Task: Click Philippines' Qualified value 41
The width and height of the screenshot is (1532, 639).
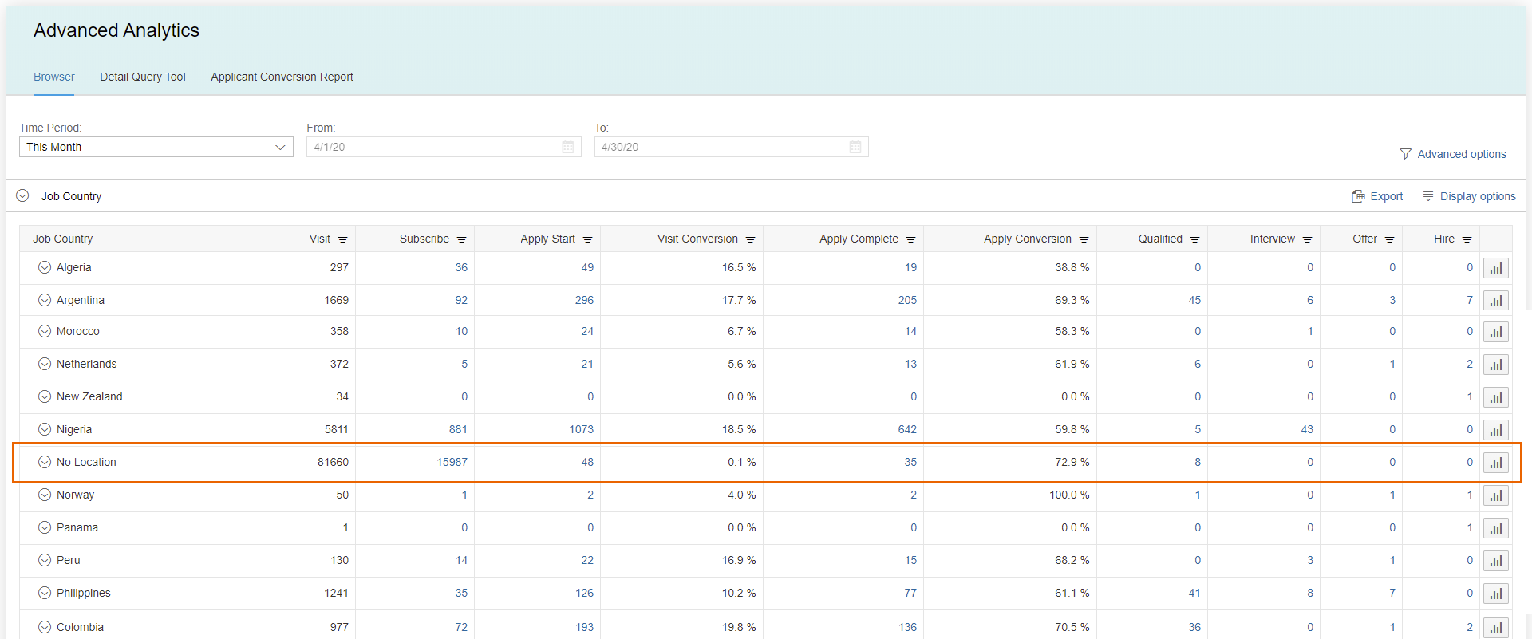Action: tap(1194, 593)
